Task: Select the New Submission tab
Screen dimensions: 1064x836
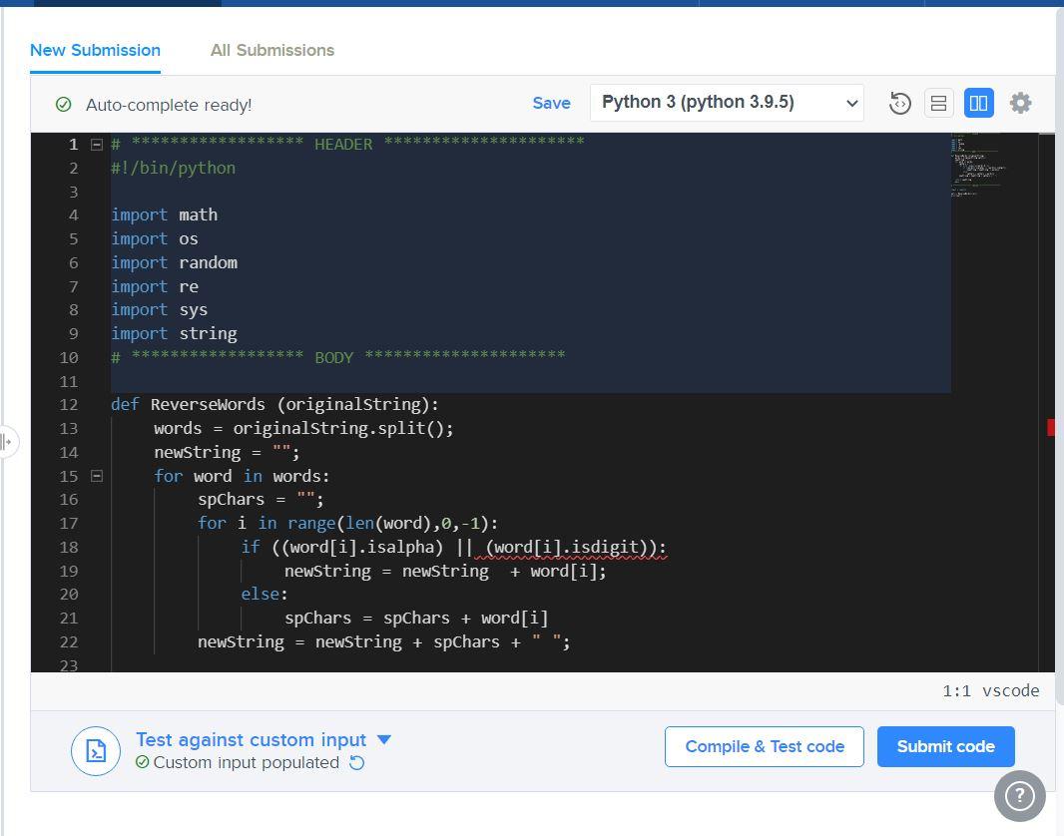Action: (x=95, y=50)
